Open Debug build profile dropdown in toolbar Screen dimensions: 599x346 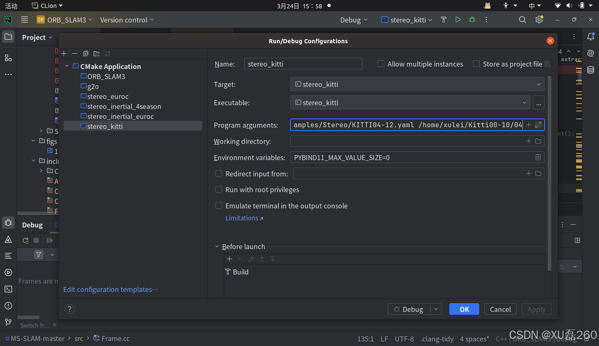tap(354, 20)
